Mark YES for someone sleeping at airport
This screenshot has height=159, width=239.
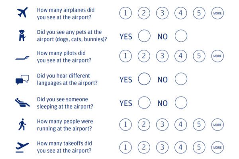[x=144, y=103]
